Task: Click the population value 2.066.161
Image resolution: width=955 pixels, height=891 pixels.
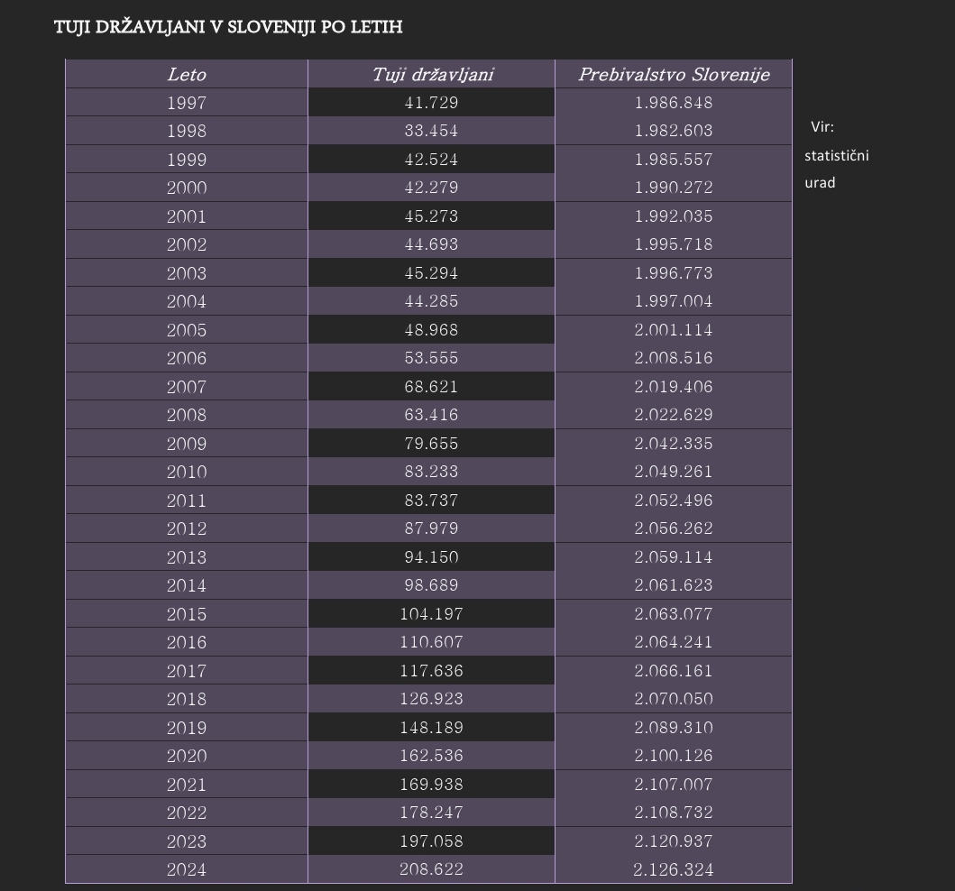Action: tap(674, 671)
